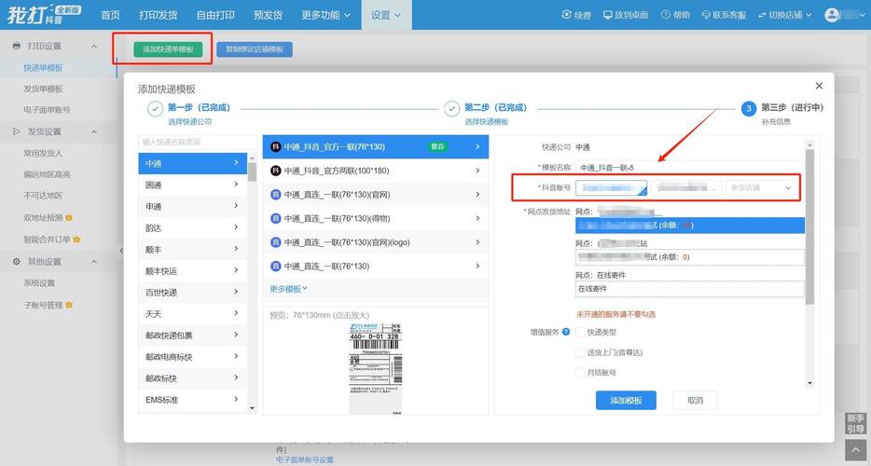Click the crown icon next to 双地址检测

[69, 218]
